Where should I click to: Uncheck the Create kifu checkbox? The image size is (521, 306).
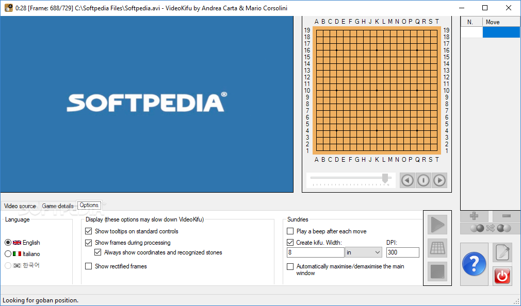click(x=290, y=243)
